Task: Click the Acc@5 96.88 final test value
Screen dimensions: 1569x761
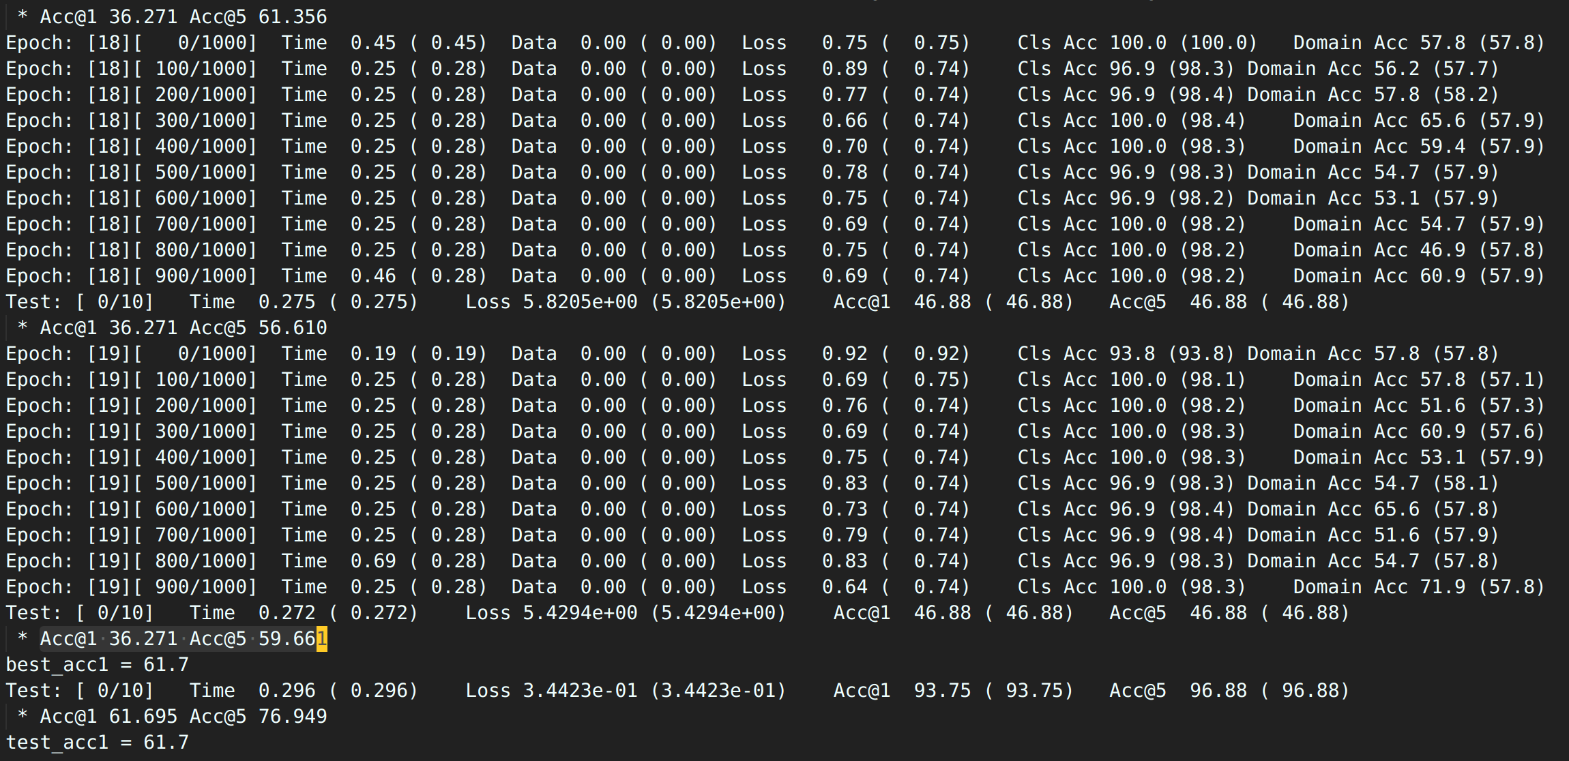Action: click(x=1228, y=690)
